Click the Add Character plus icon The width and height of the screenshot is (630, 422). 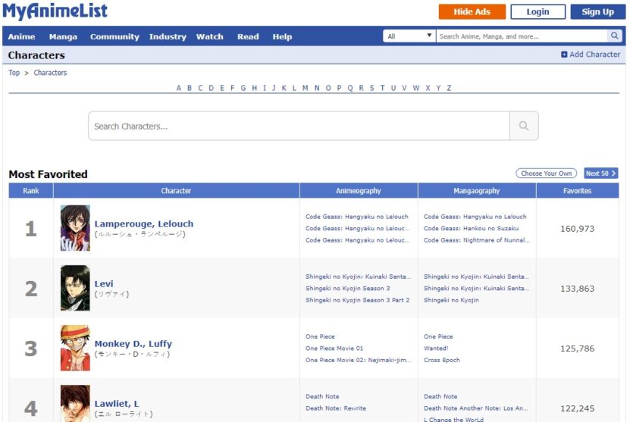point(564,55)
